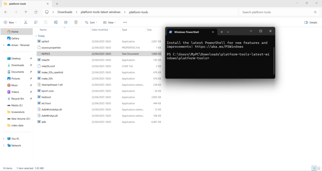The image size is (322, 171).
Task: Click Downloads in the address breadcrumb
Action: coord(65,12)
